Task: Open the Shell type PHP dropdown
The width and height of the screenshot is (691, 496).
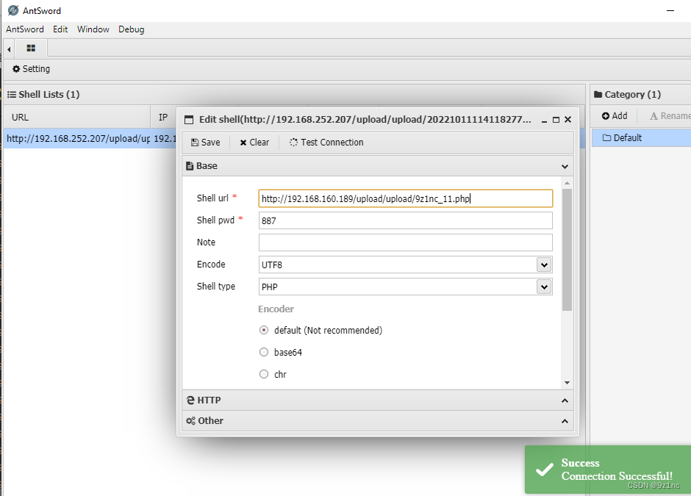Action: 544,287
